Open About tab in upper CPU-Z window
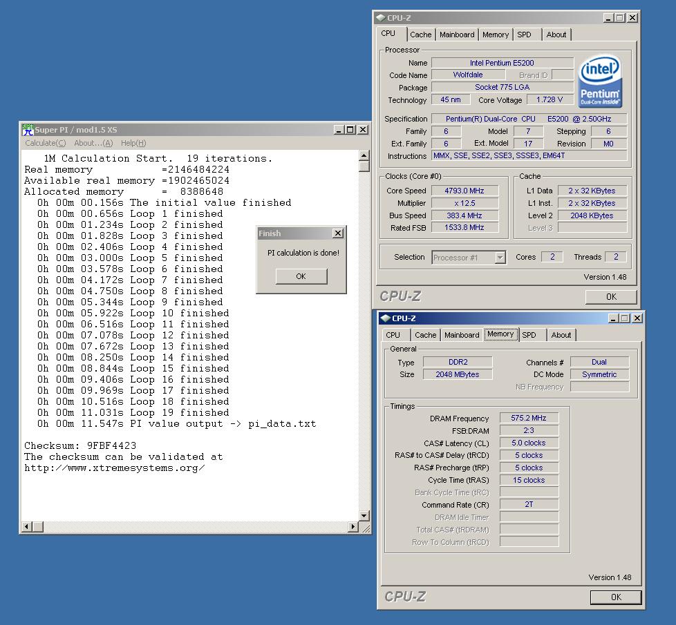 click(556, 35)
